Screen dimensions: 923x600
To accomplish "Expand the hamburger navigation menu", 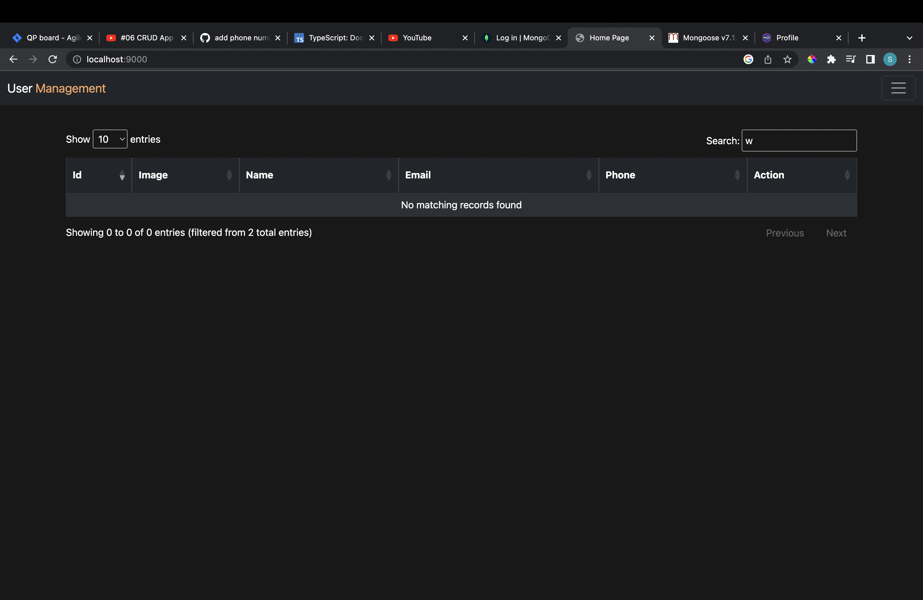I will pos(898,88).
